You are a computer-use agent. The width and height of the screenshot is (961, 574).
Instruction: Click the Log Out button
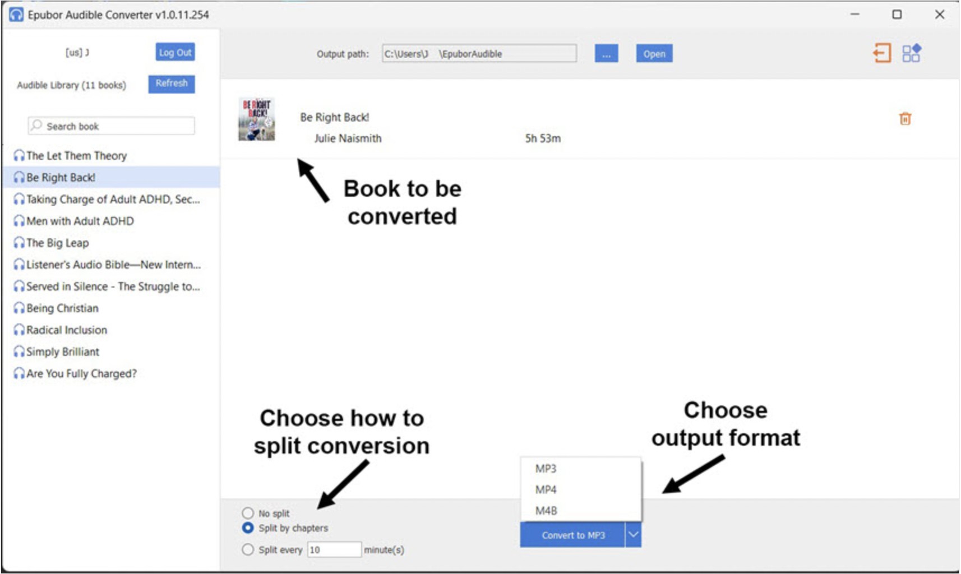click(x=175, y=52)
